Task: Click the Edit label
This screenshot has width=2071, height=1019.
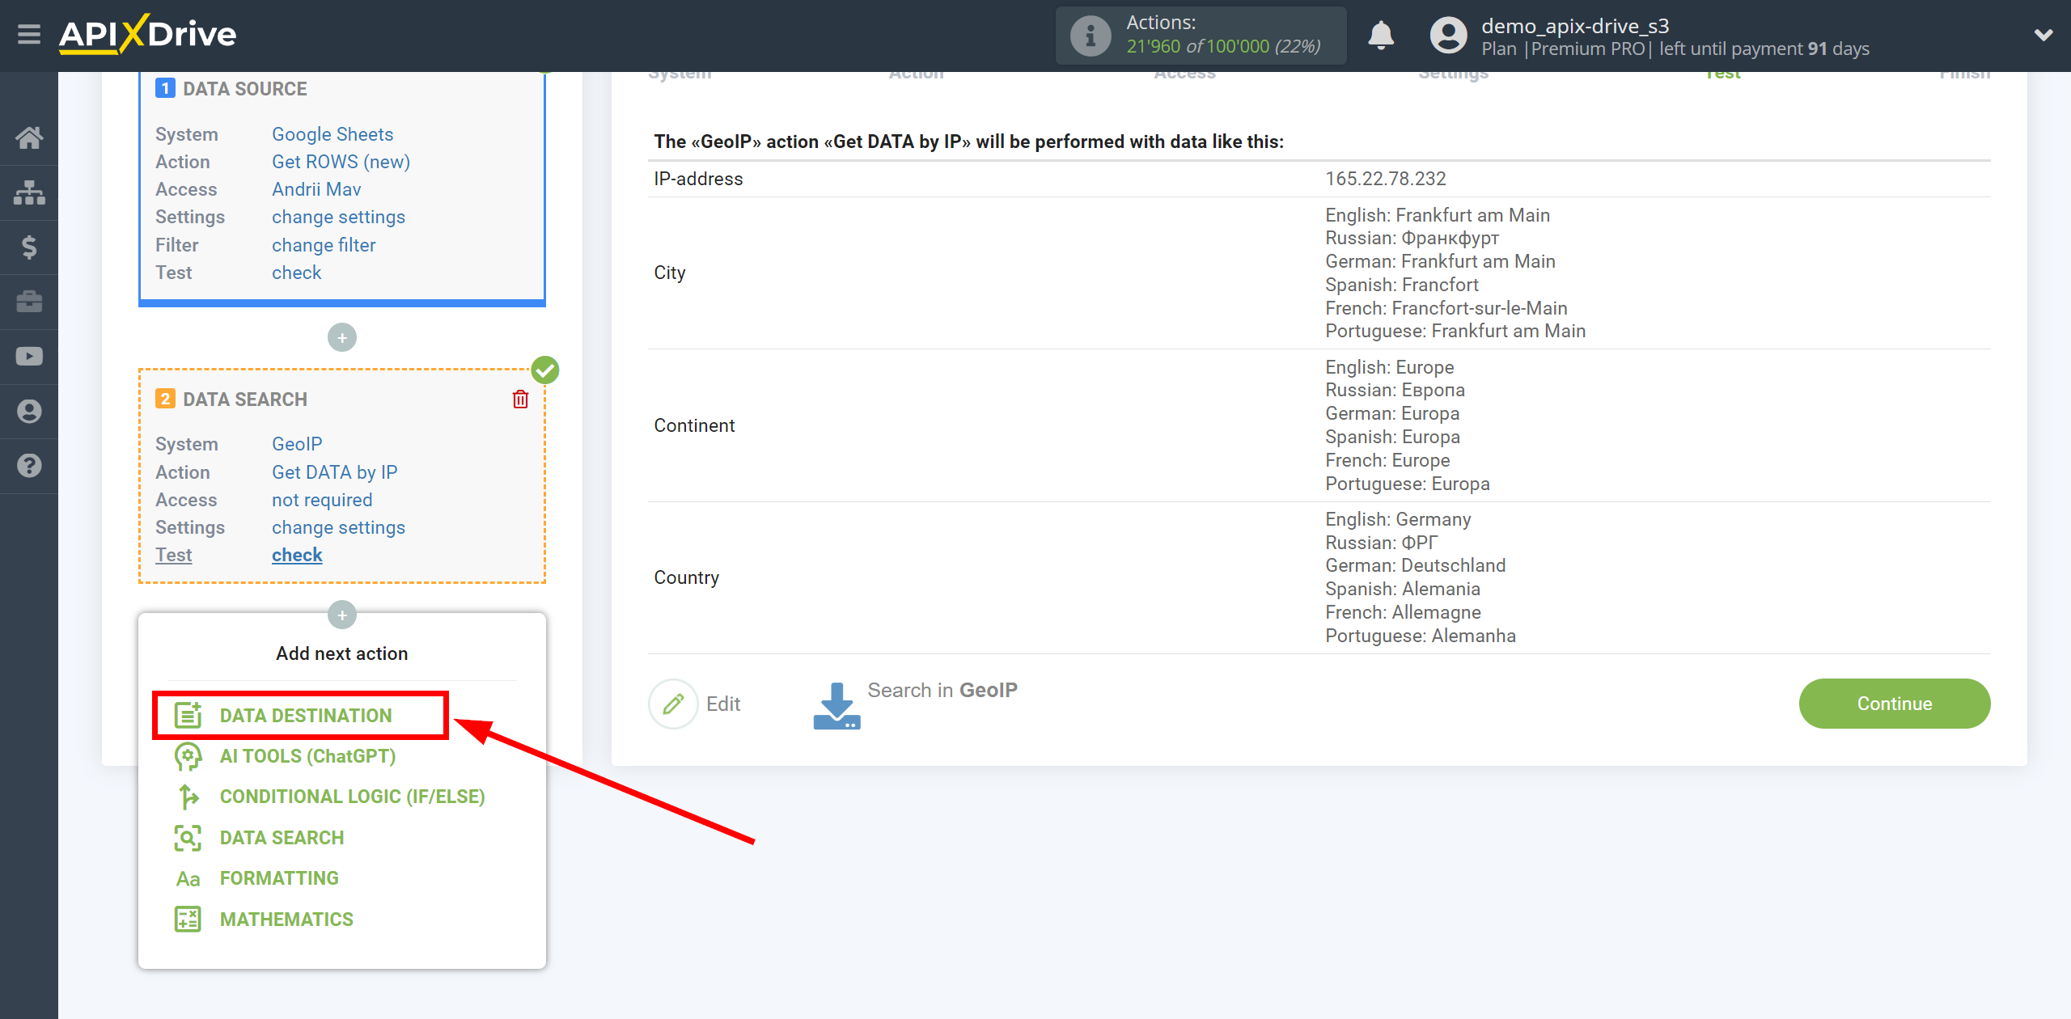Action: tap(723, 704)
